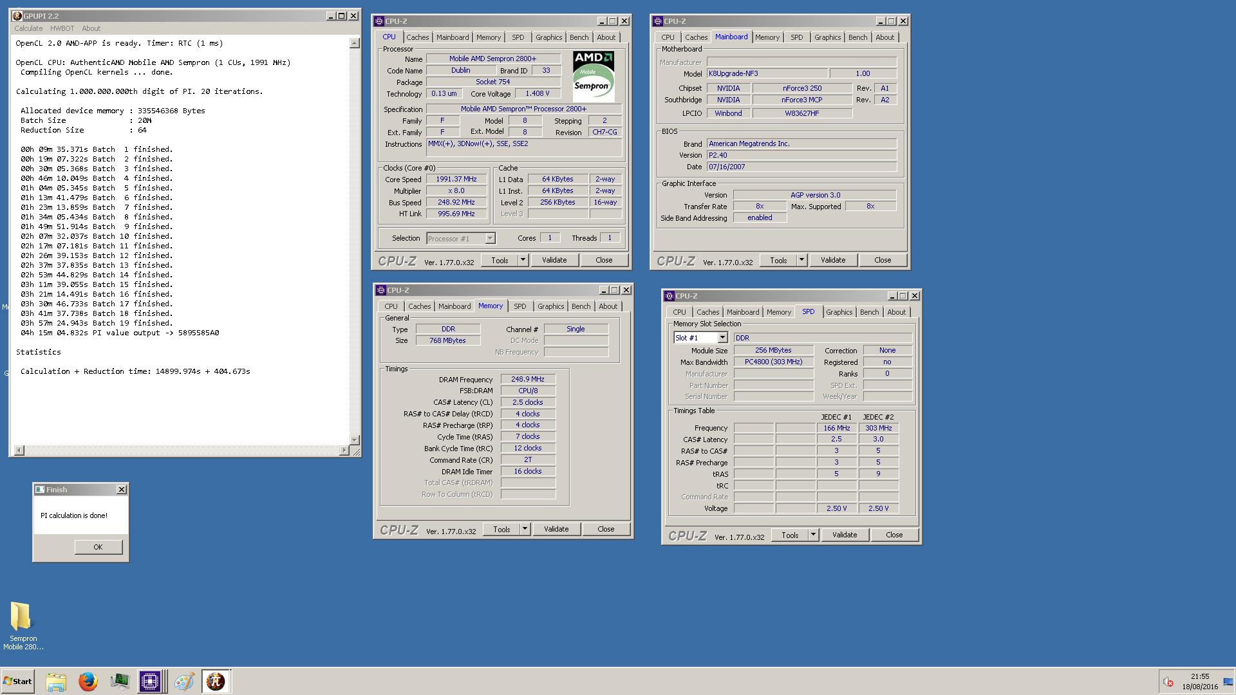Screen dimensions: 1236x695
Task: Click OK in the Finish dialog
Action: 98,547
